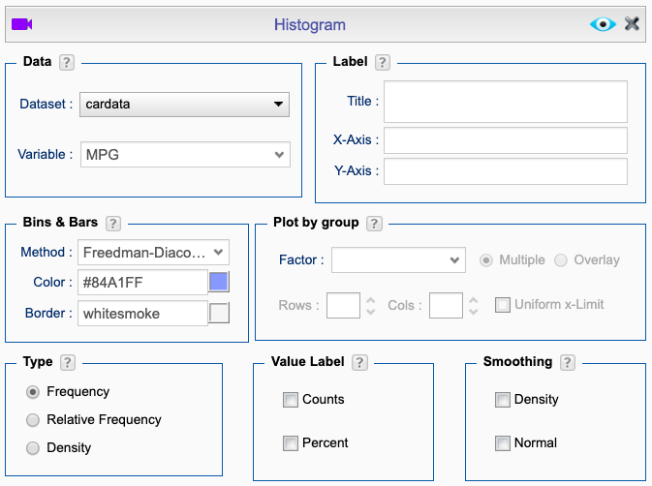Click the Title text field
This screenshot has width=652, height=486.
tap(505, 102)
